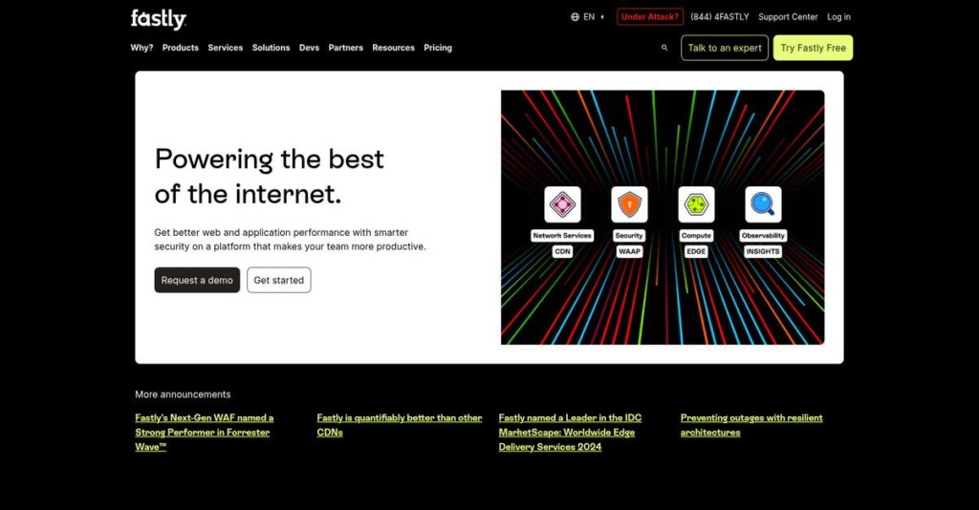Open the Support Center link

[x=788, y=17]
